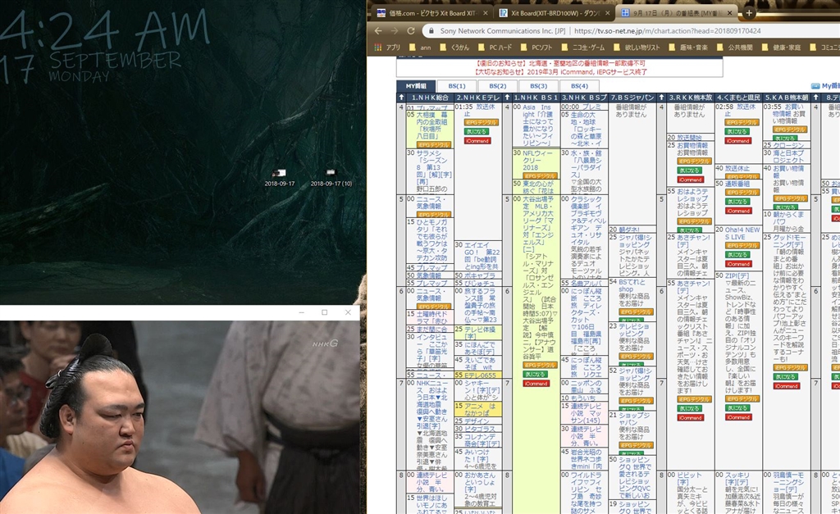This screenshot has width=840, height=514.
Task: Click up arrow left of 1.NHK総合 header
Action: [401, 98]
